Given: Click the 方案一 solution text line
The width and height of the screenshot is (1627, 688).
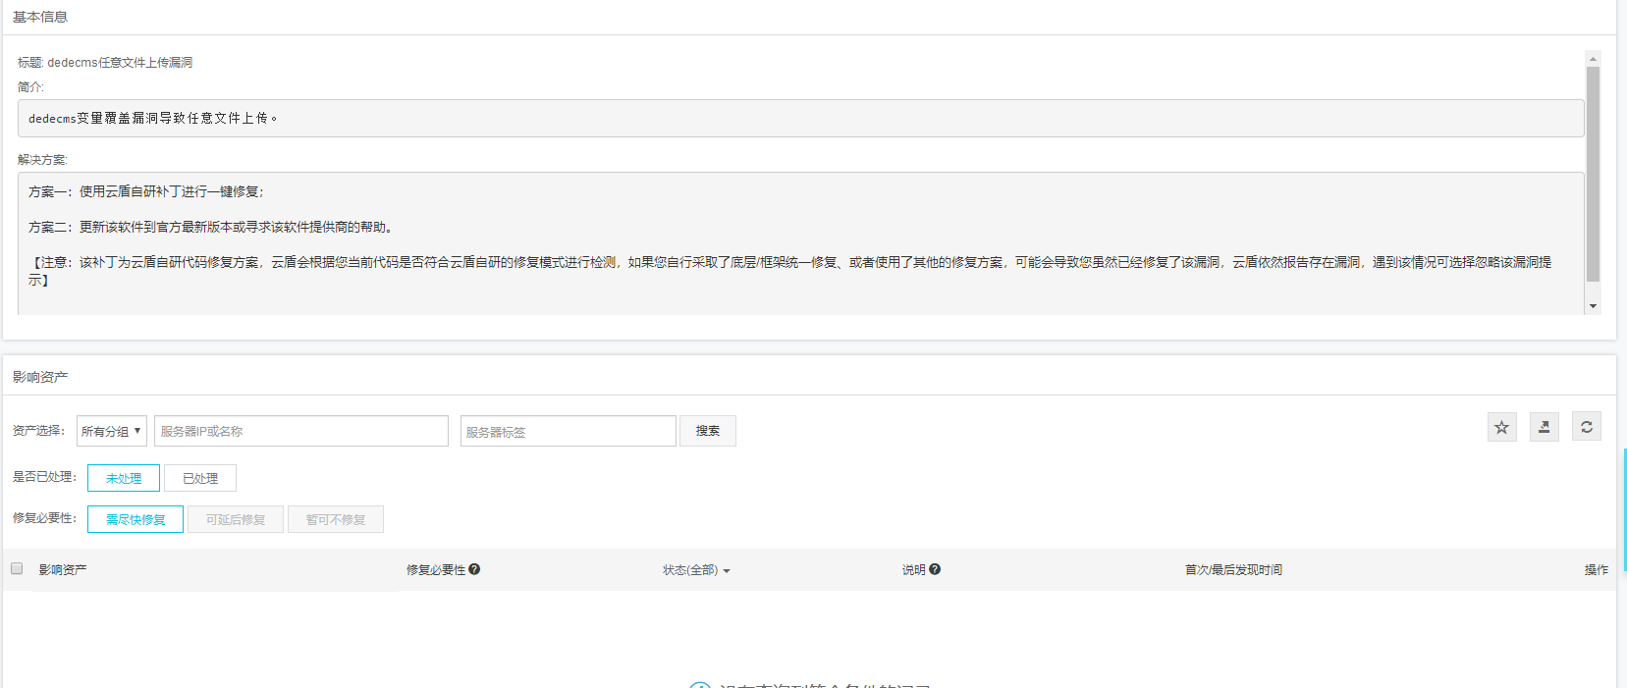Looking at the screenshot, I should coord(146,192).
